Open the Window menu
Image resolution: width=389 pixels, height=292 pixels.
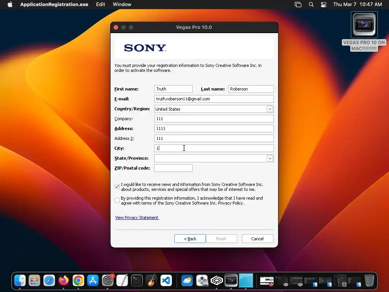point(122,5)
